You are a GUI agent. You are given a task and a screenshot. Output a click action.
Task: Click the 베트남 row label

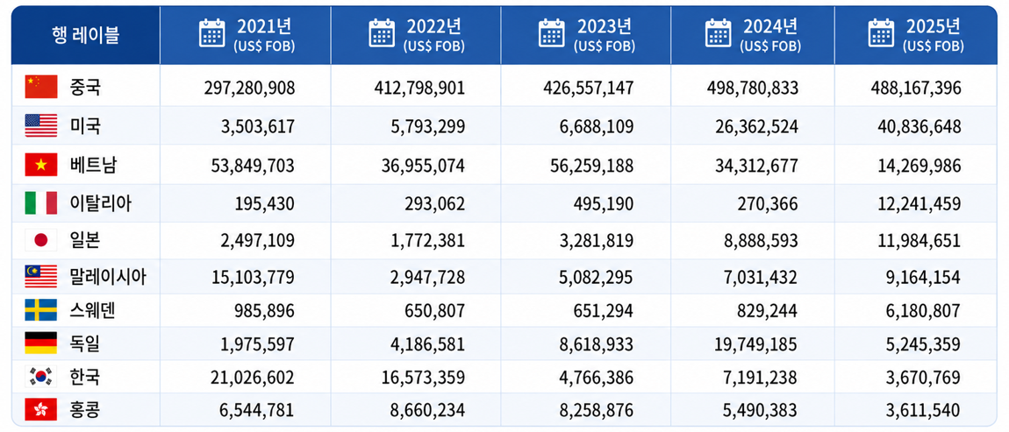[x=93, y=166]
